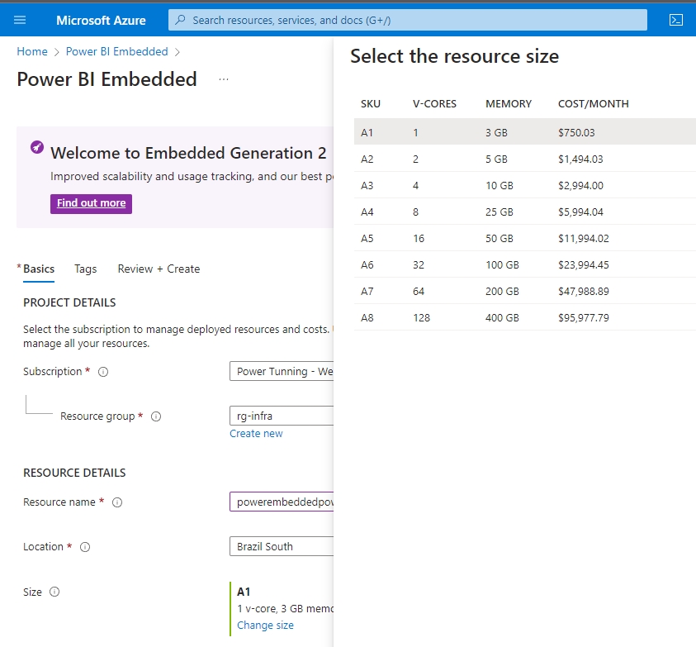Click the info icon beside Resource group
This screenshot has width=696, height=647.
tap(156, 416)
